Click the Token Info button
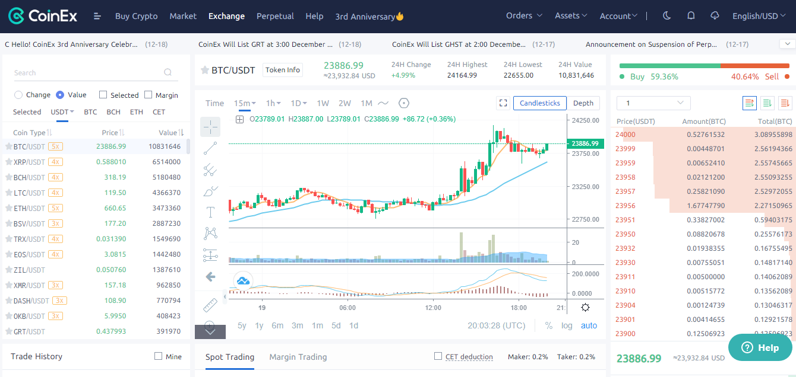Viewport: 796px width, 377px height. (x=283, y=70)
